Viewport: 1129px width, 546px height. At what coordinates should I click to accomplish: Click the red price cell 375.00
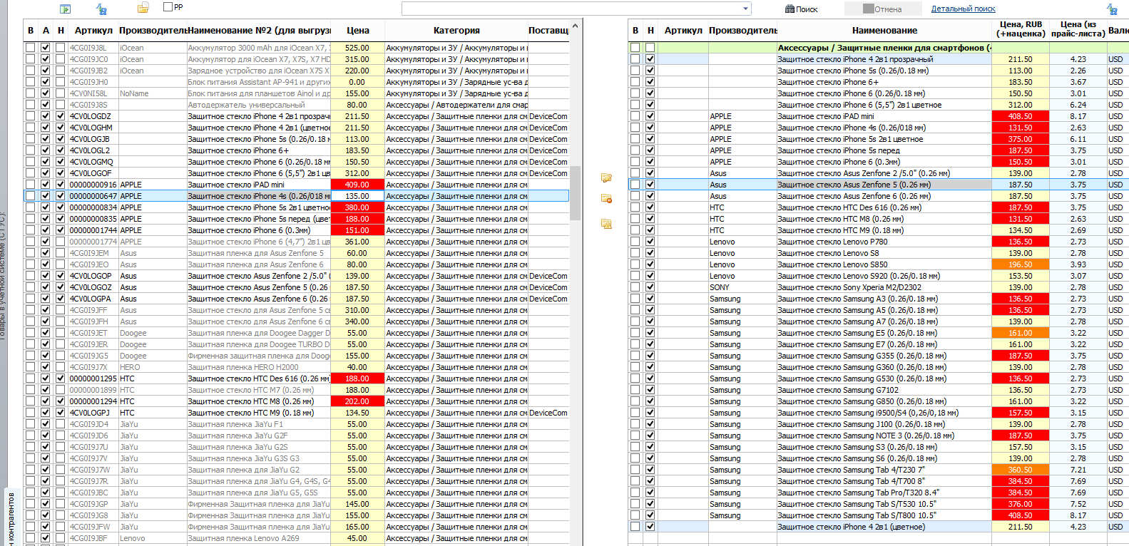pyautogui.click(x=1021, y=139)
